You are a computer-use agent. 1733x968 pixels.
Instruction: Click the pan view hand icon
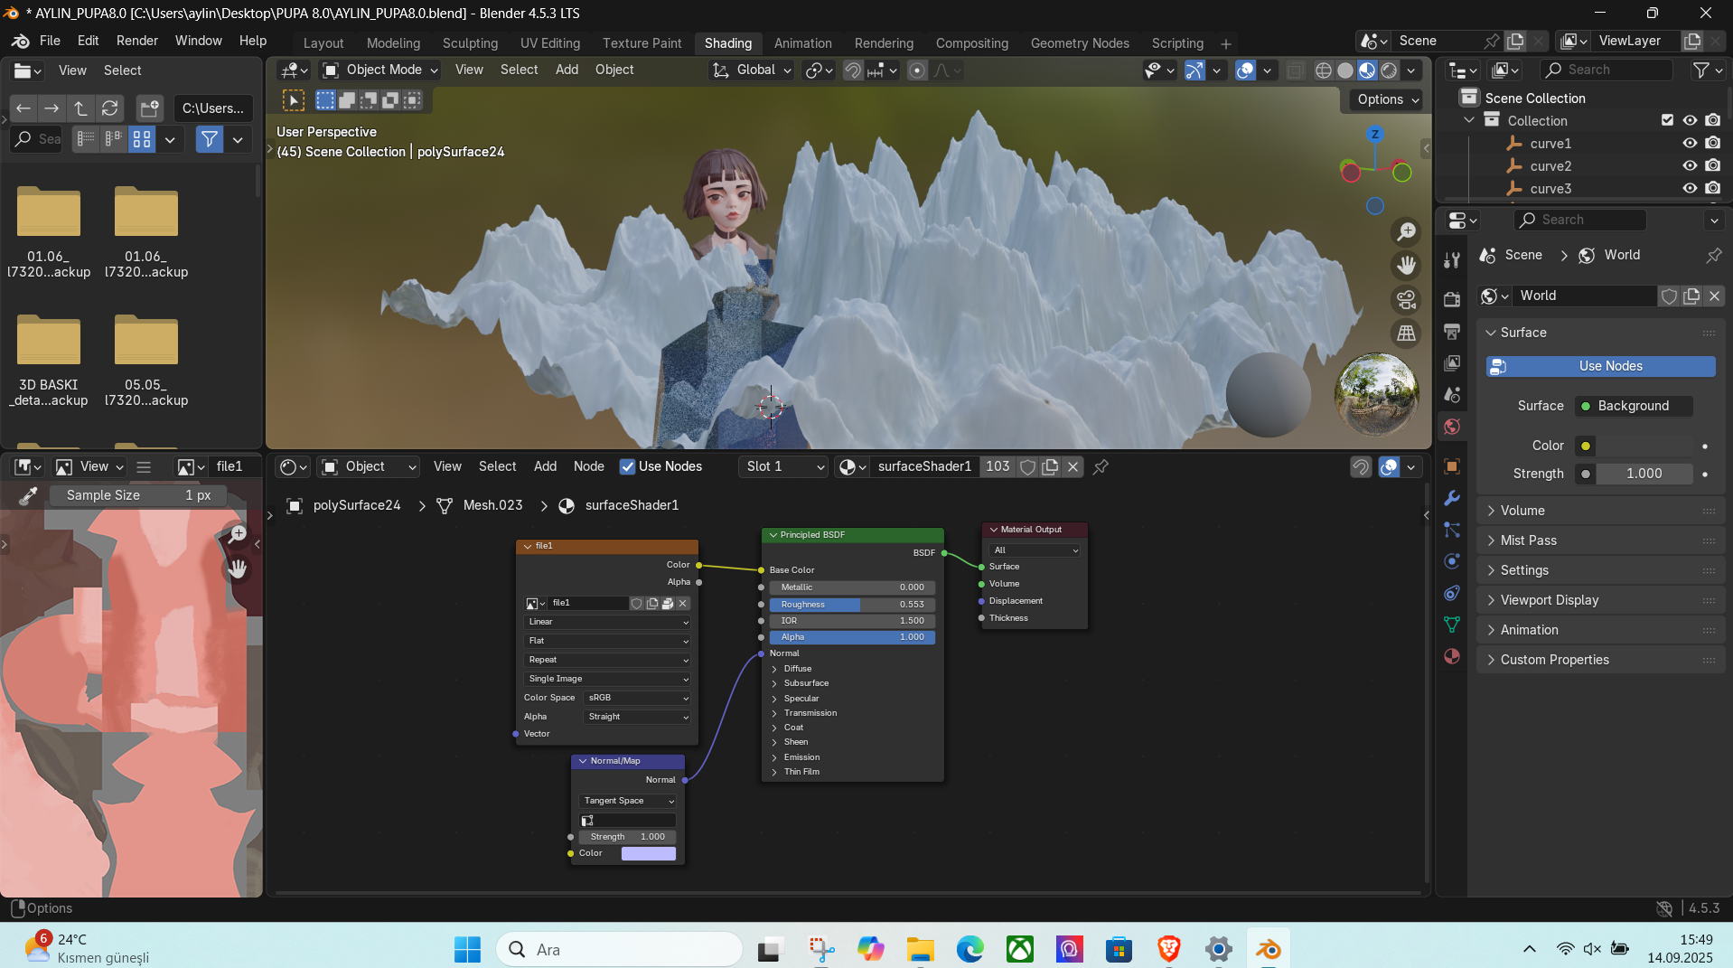(x=1406, y=266)
